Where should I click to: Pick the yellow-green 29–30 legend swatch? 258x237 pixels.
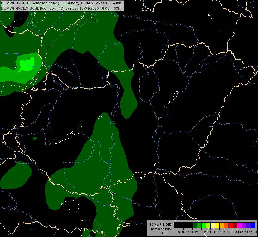point(208,225)
